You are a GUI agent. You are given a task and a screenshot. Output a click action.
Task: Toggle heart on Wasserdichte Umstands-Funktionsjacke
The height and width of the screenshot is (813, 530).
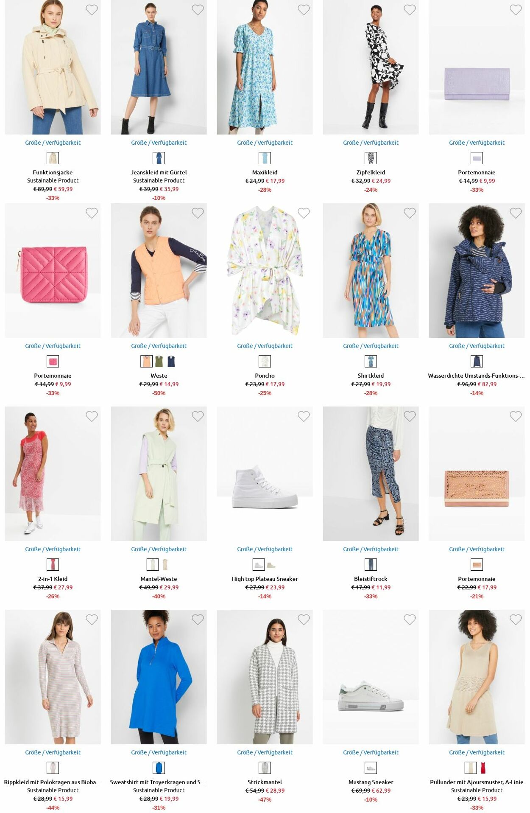click(x=516, y=213)
